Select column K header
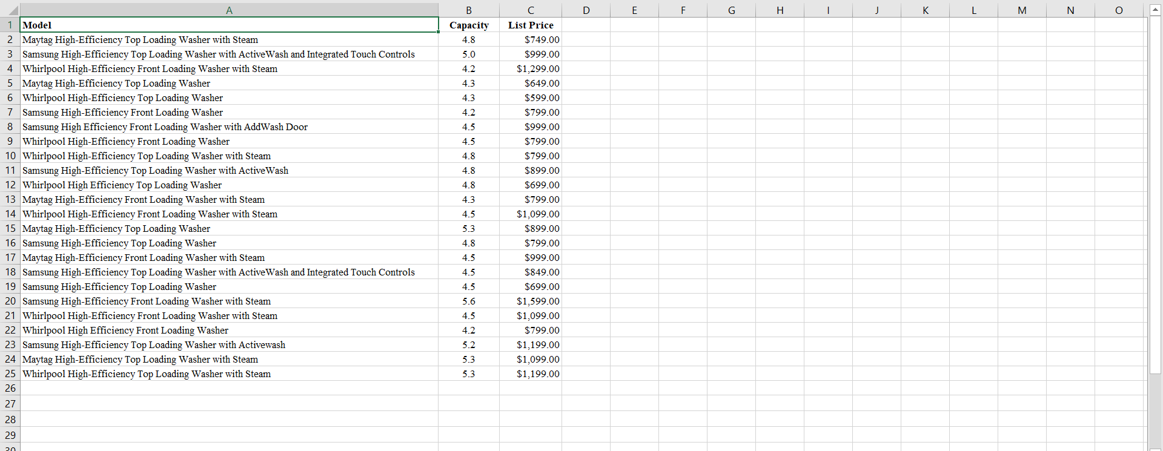Viewport: 1163px width, 451px height. 925,10
